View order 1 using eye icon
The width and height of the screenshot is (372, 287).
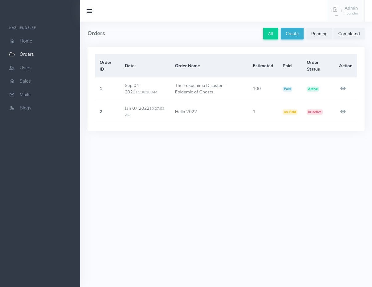pyautogui.click(x=343, y=88)
